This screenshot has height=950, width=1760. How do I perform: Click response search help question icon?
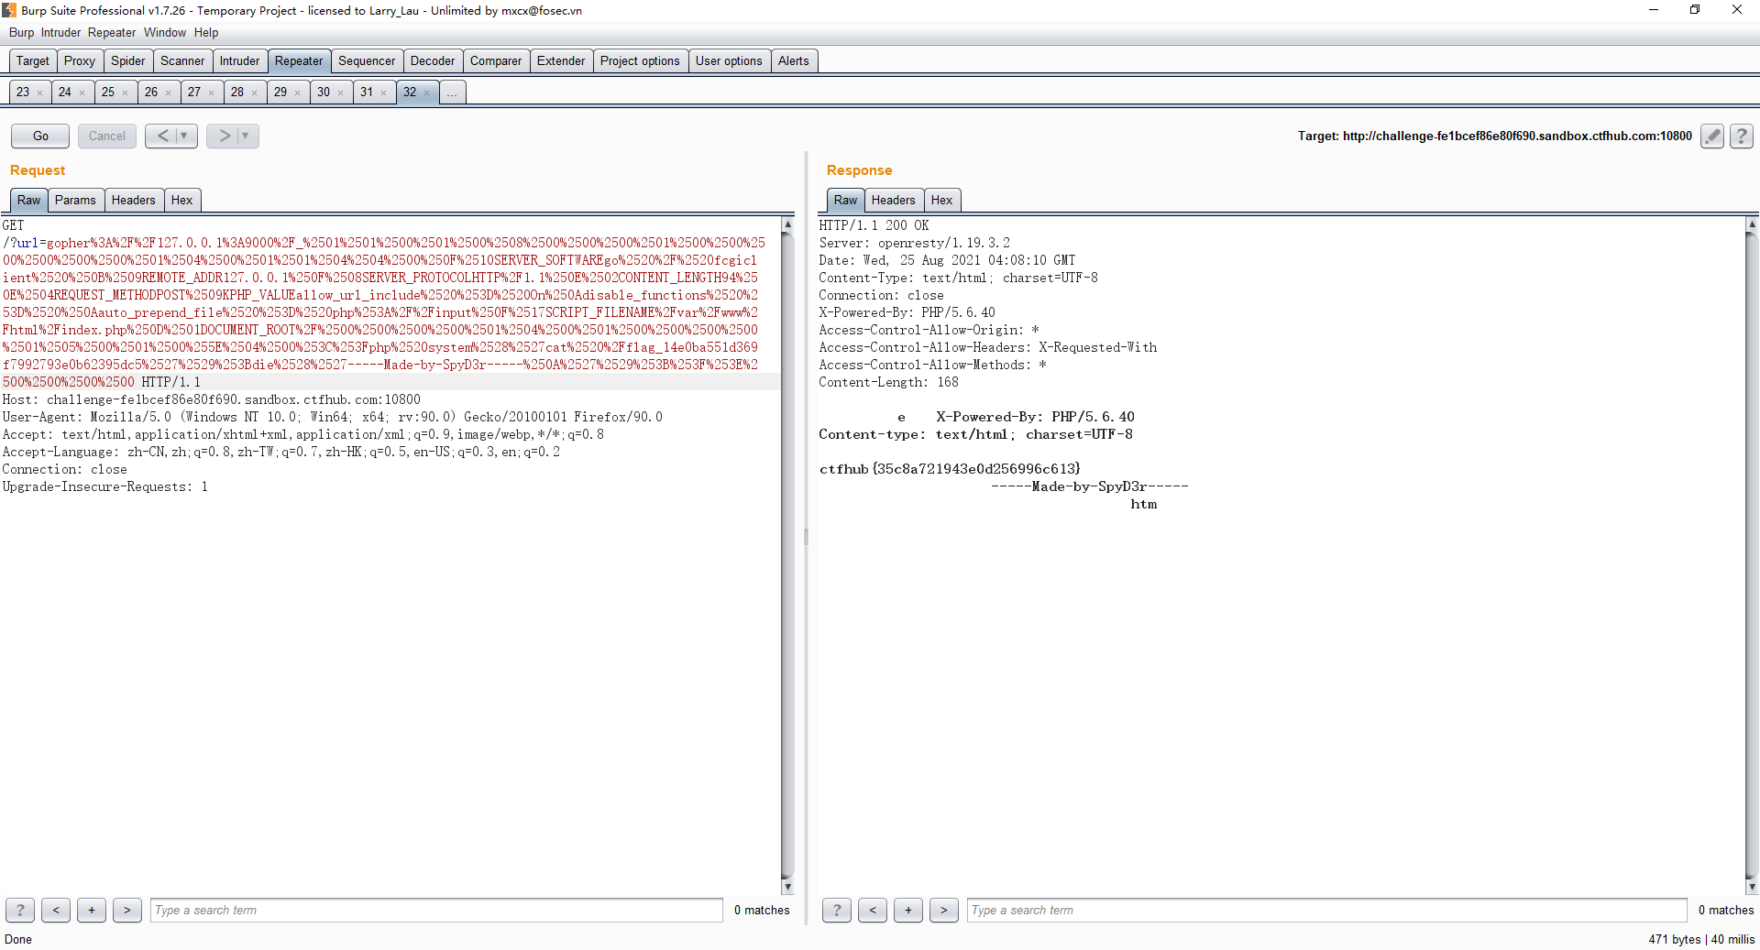pos(837,910)
